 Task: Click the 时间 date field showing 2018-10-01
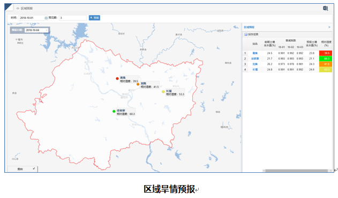pyautogui.click(x=33, y=18)
